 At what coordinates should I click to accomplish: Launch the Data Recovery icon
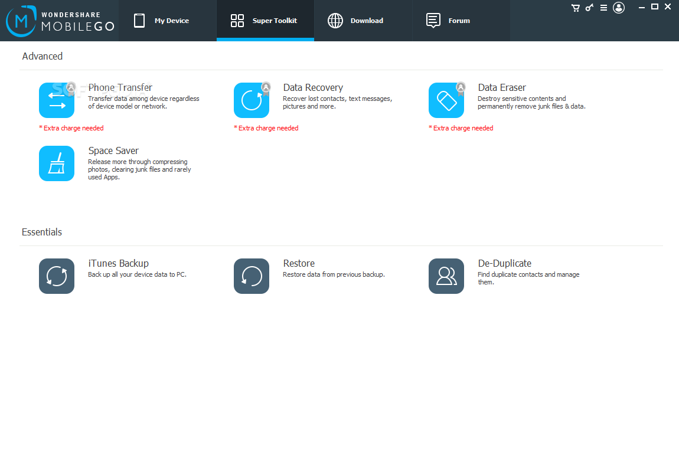click(x=252, y=100)
